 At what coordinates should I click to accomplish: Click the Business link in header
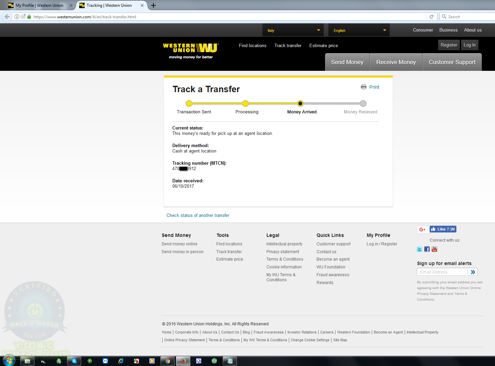[x=448, y=30]
